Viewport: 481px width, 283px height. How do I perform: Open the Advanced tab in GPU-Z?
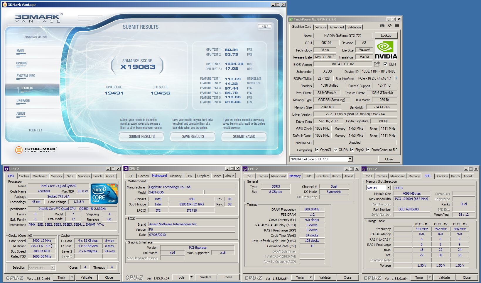pos(337,27)
